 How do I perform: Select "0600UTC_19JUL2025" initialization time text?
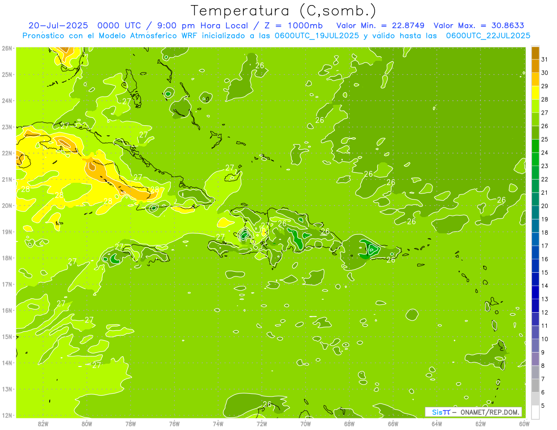[317, 35]
